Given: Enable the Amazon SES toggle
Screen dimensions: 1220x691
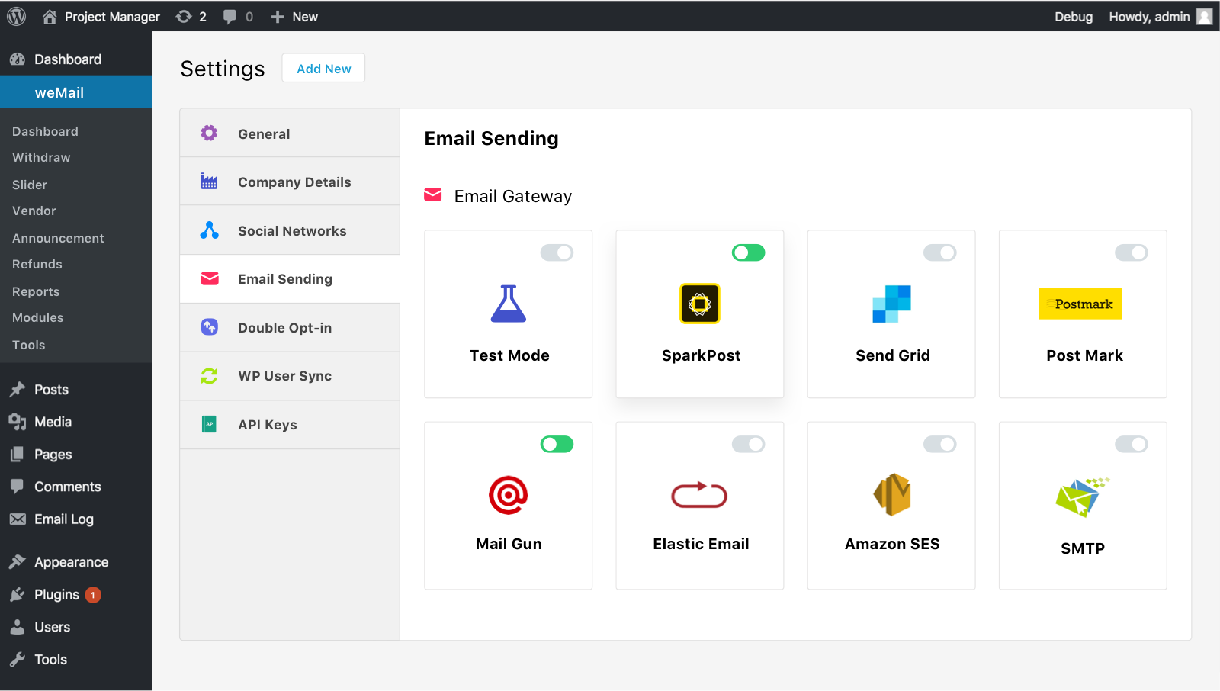Looking at the screenshot, I should pyautogui.click(x=939, y=444).
